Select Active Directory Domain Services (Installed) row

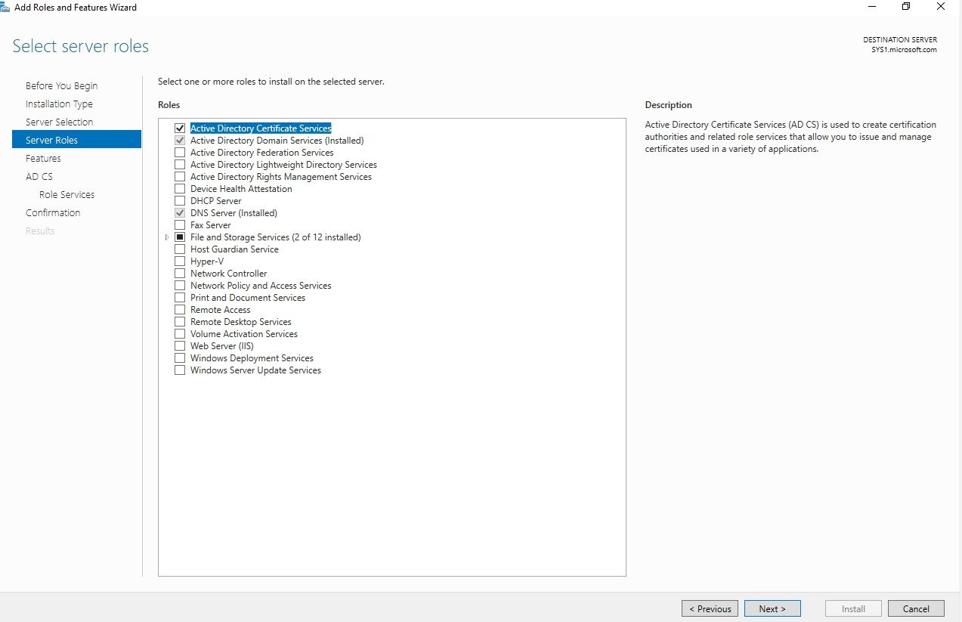(277, 141)
